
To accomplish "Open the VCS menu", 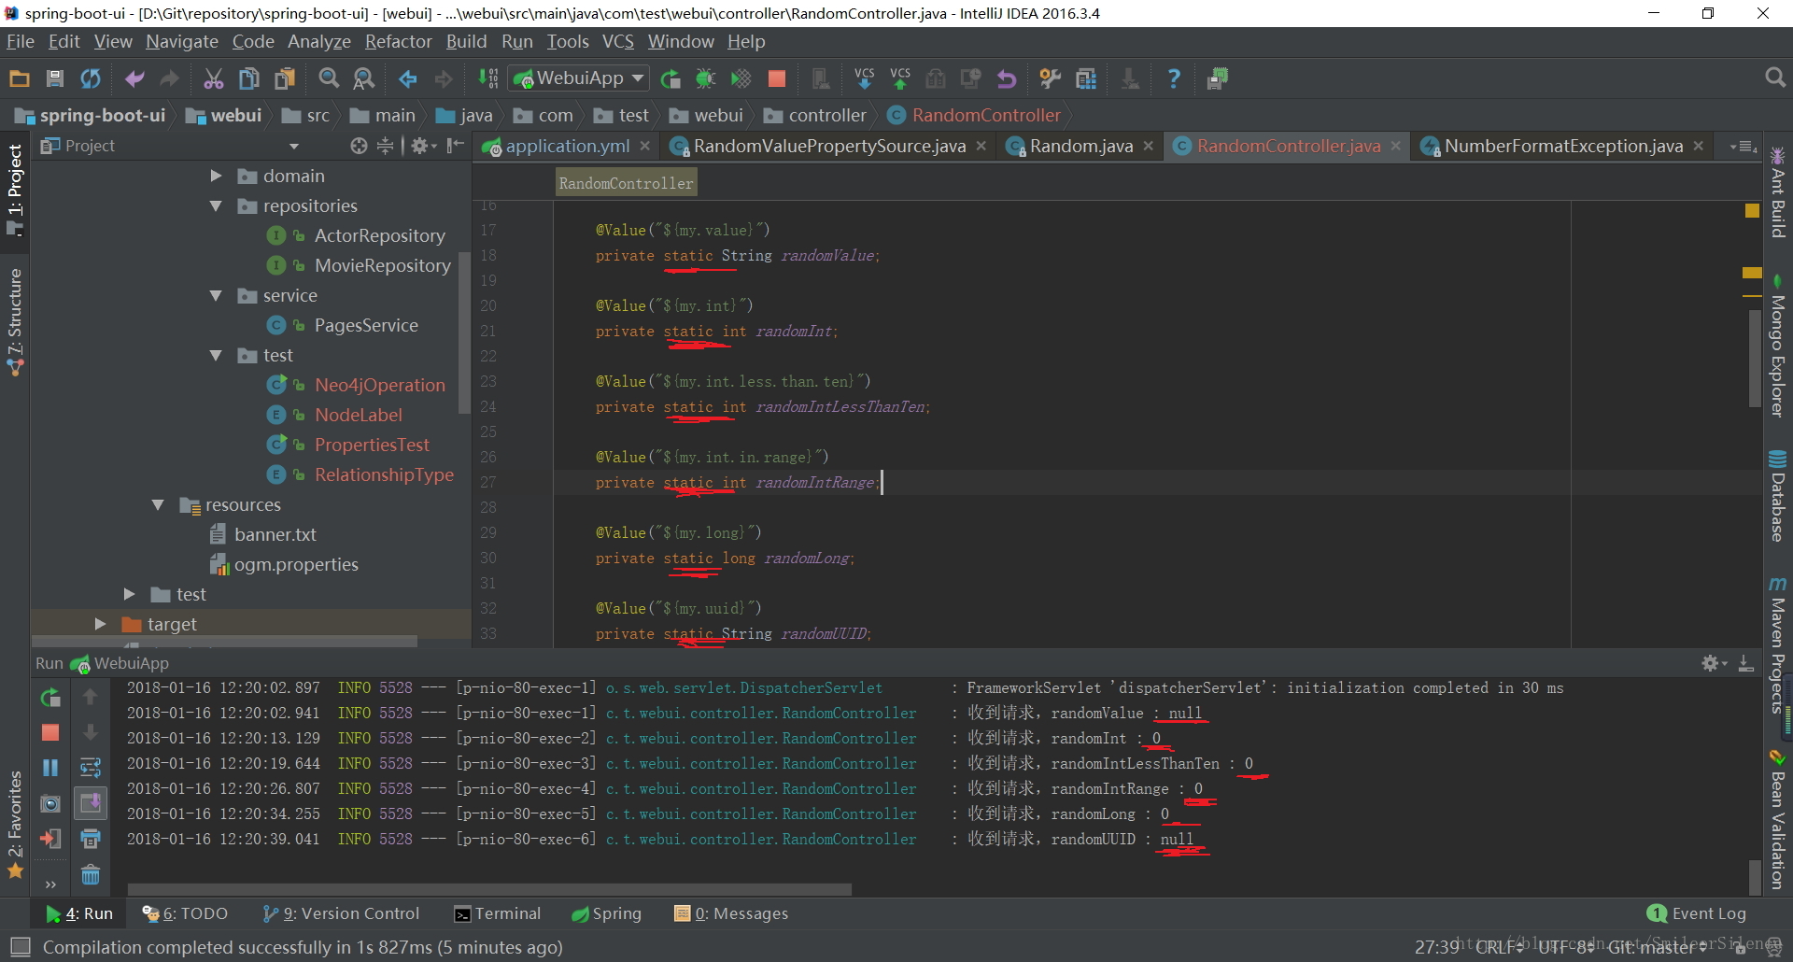I will (x=617, y=41).
